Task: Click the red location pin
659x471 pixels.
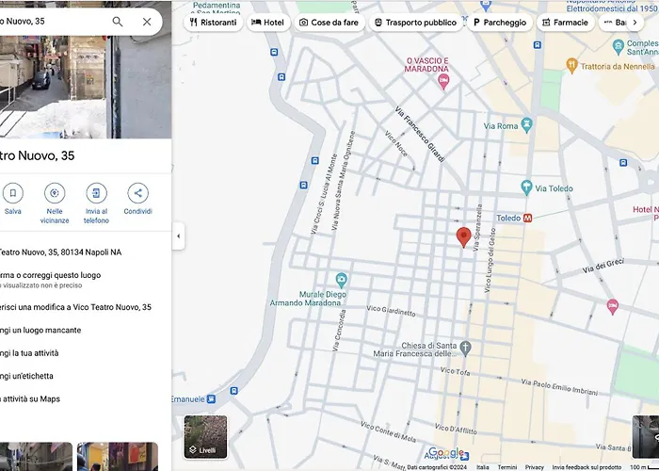Action: [x=463, y=236]
